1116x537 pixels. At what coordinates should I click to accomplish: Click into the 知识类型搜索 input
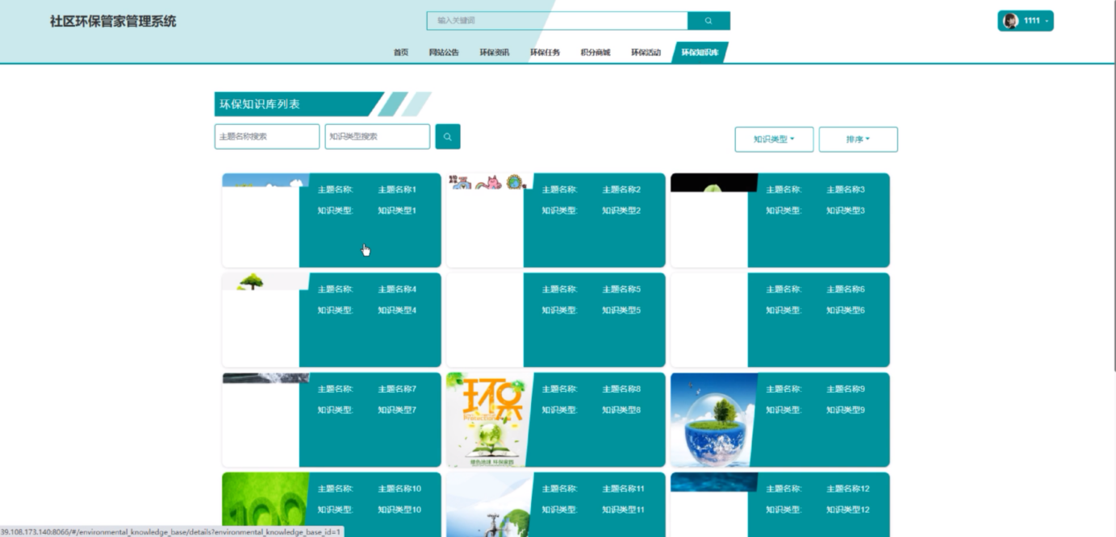click(x=378, y=136)
